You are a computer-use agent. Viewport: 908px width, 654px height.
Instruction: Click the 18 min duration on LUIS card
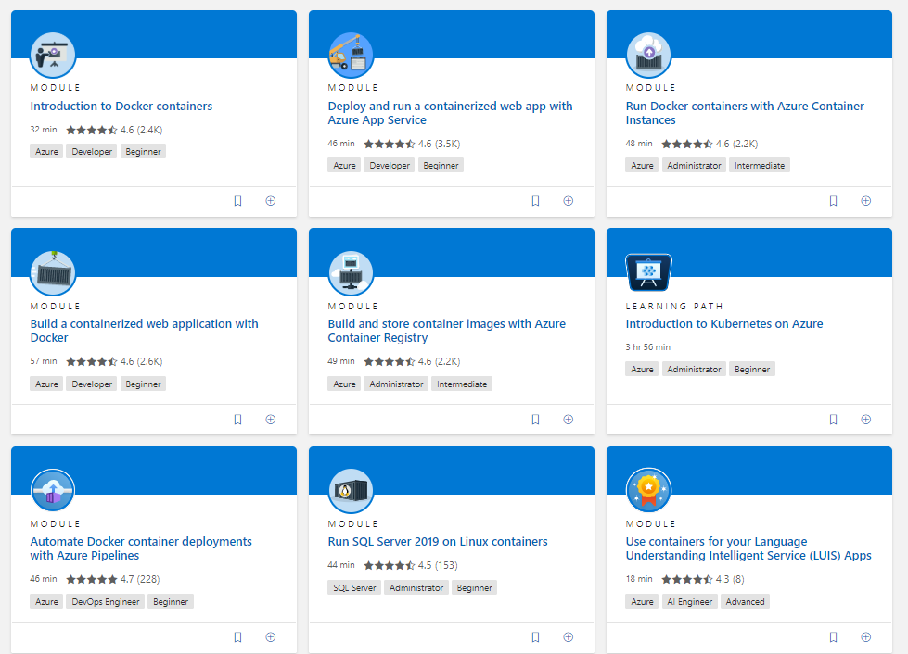pos(639,579)
